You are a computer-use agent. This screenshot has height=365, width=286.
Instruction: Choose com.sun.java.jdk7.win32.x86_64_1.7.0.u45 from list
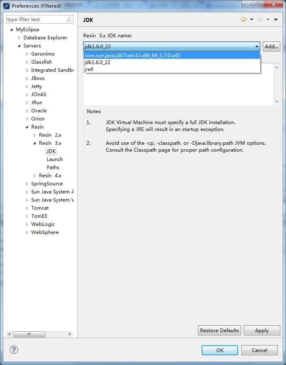[172, 56]
